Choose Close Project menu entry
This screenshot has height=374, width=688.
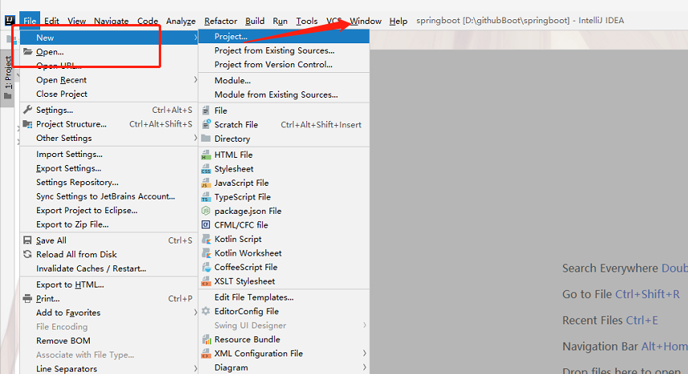click(109, 94)
